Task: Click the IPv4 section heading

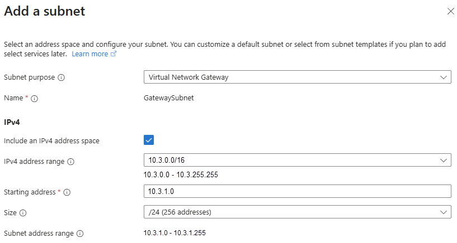Action: coord(12,121)
